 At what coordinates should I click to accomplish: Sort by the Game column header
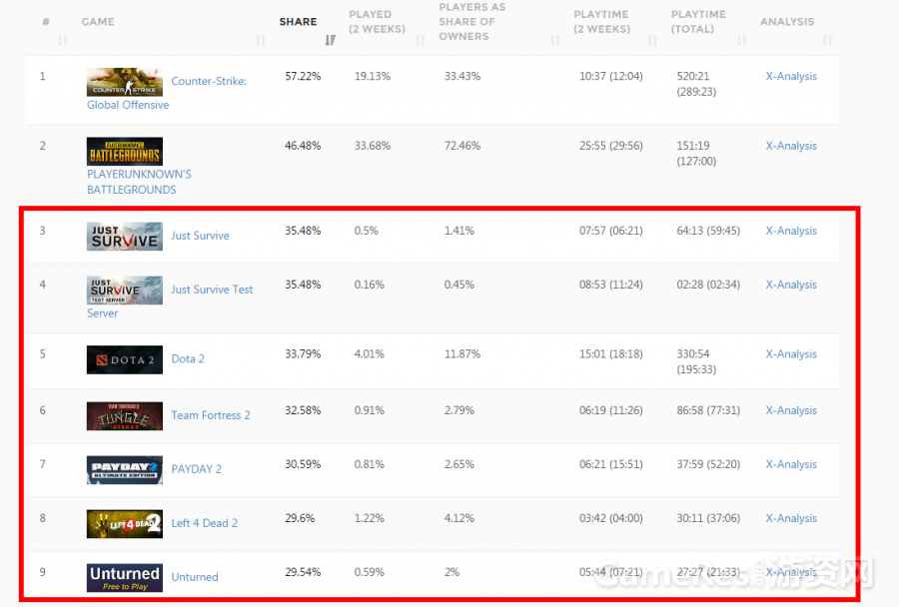(x=98, y=22)
